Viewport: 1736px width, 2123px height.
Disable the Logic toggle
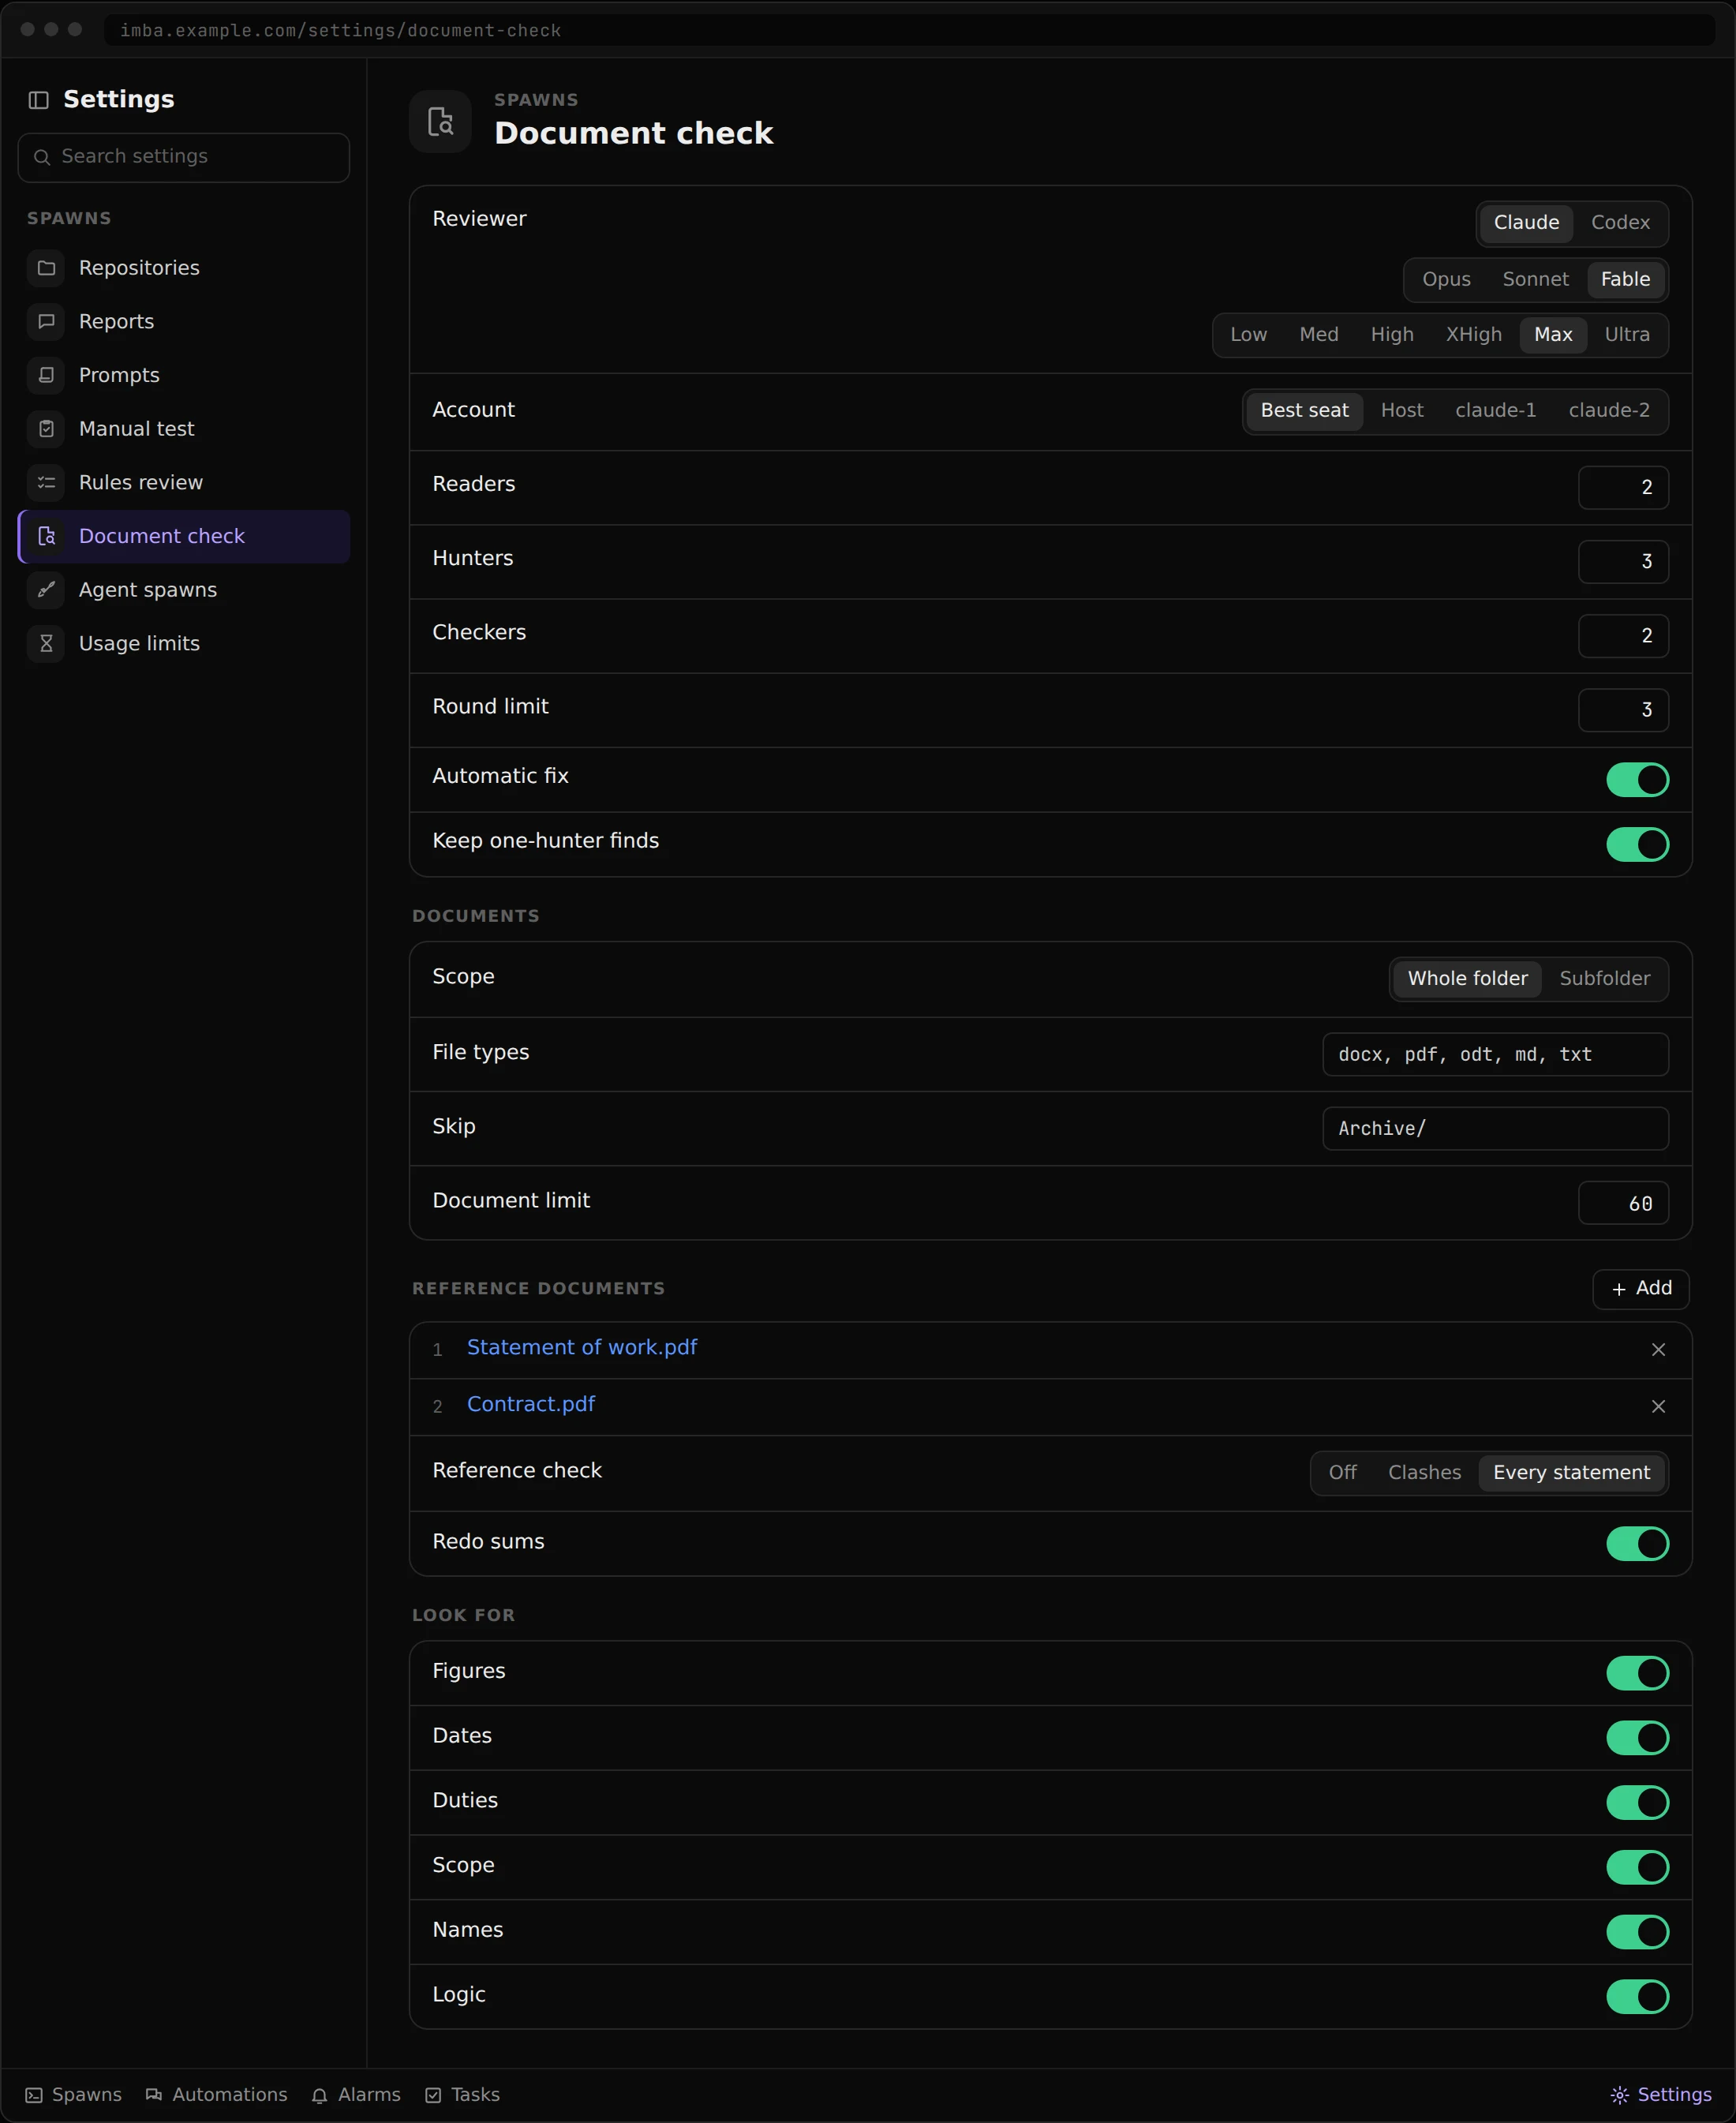coord(1637,1997)
